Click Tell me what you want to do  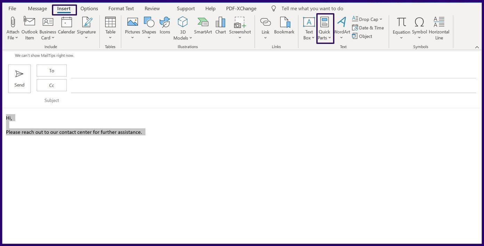(x=312, y=8)
